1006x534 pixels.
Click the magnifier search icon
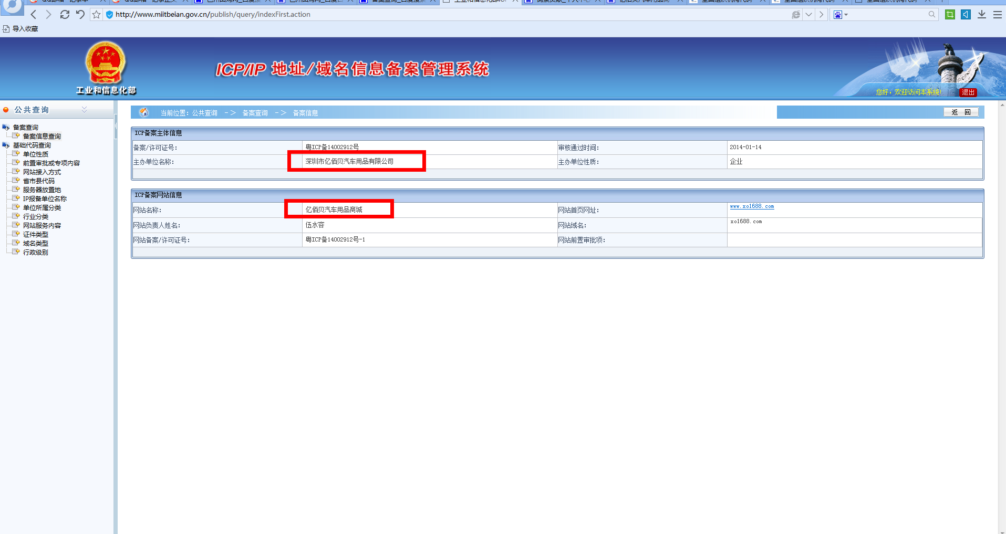932,15
